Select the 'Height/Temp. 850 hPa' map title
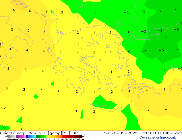This screenshot has width=182, height=140. click(x=23, y=133)
